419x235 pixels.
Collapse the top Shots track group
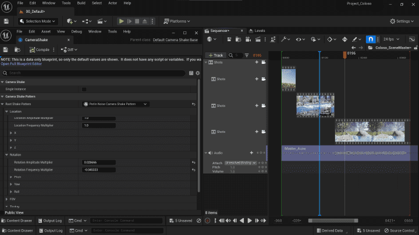(x=206, y=62)
